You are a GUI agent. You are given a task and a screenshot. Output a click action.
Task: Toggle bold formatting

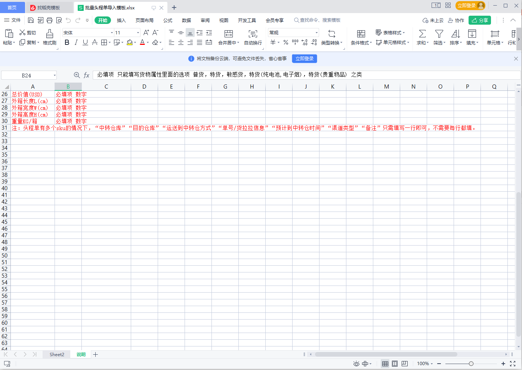pyautogui.click(x=67, y=43)
